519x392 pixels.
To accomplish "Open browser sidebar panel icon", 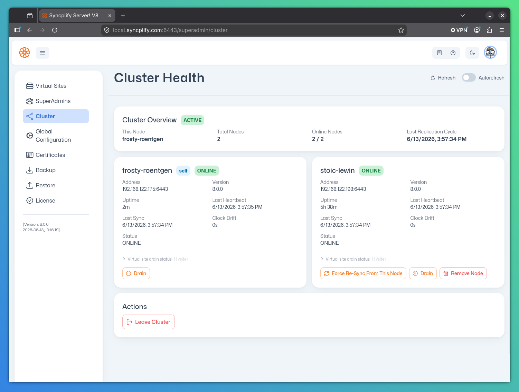I will tap(17, 30).
